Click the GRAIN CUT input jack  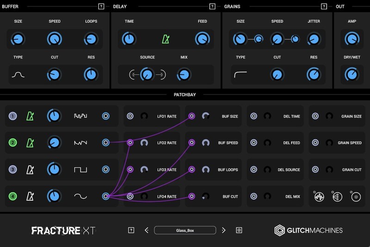[315, 169]
